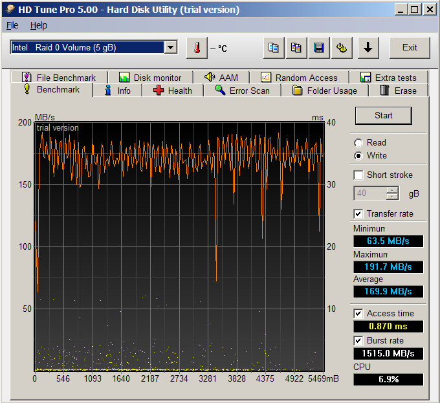Select the Read radio button
The height and width of the screenshot is (403, 440).
point(358,143)
